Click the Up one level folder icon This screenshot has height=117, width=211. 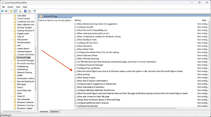pyautogui.click(x=11, y=11)
